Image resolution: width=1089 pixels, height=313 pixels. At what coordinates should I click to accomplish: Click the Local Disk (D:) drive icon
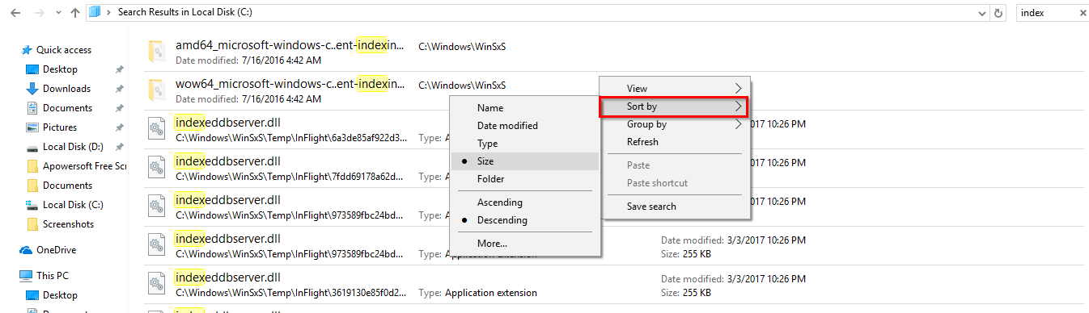tap(32, 147)
